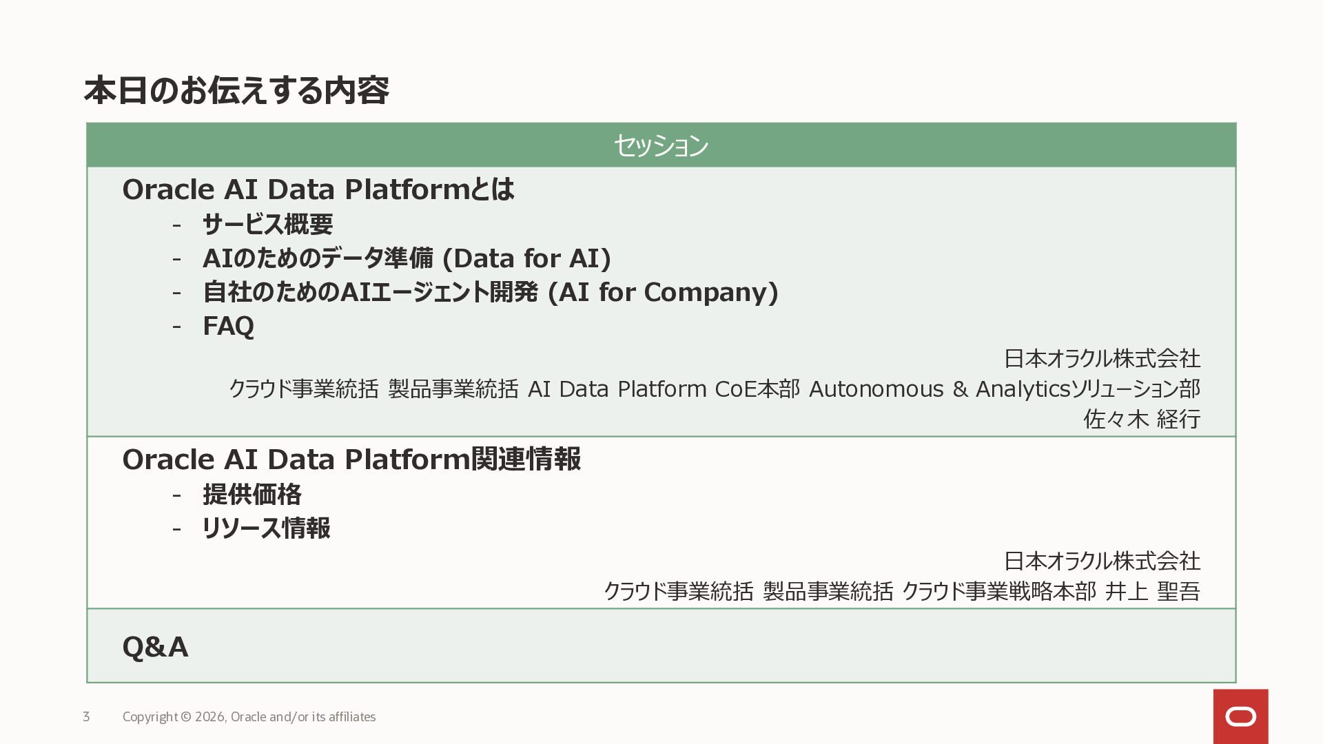Select the presenter name 井上 聖吾

coord(1152,591)
